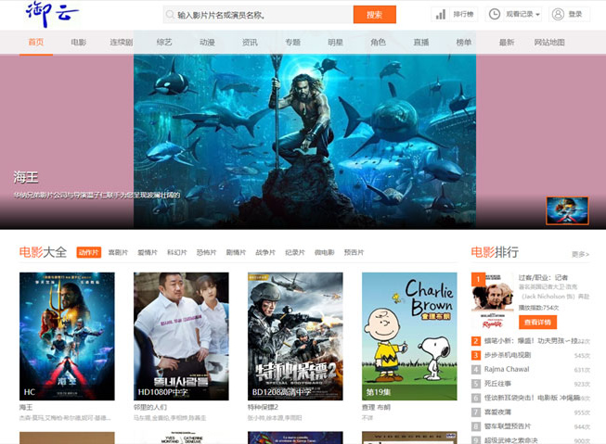Expand the 观看记录 dropdown arrow

pos(537,15)
